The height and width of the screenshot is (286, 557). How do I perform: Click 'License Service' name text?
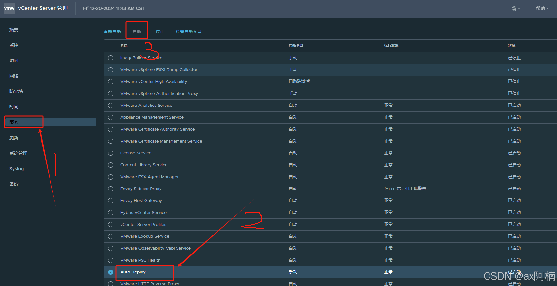(136, 153)
